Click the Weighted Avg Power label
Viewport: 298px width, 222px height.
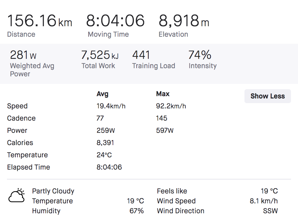[x=32, y=70]
